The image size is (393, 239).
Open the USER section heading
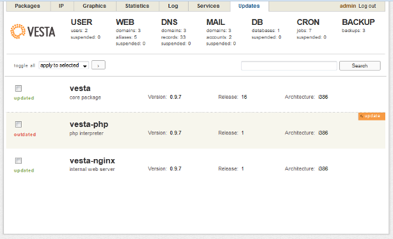81,22
